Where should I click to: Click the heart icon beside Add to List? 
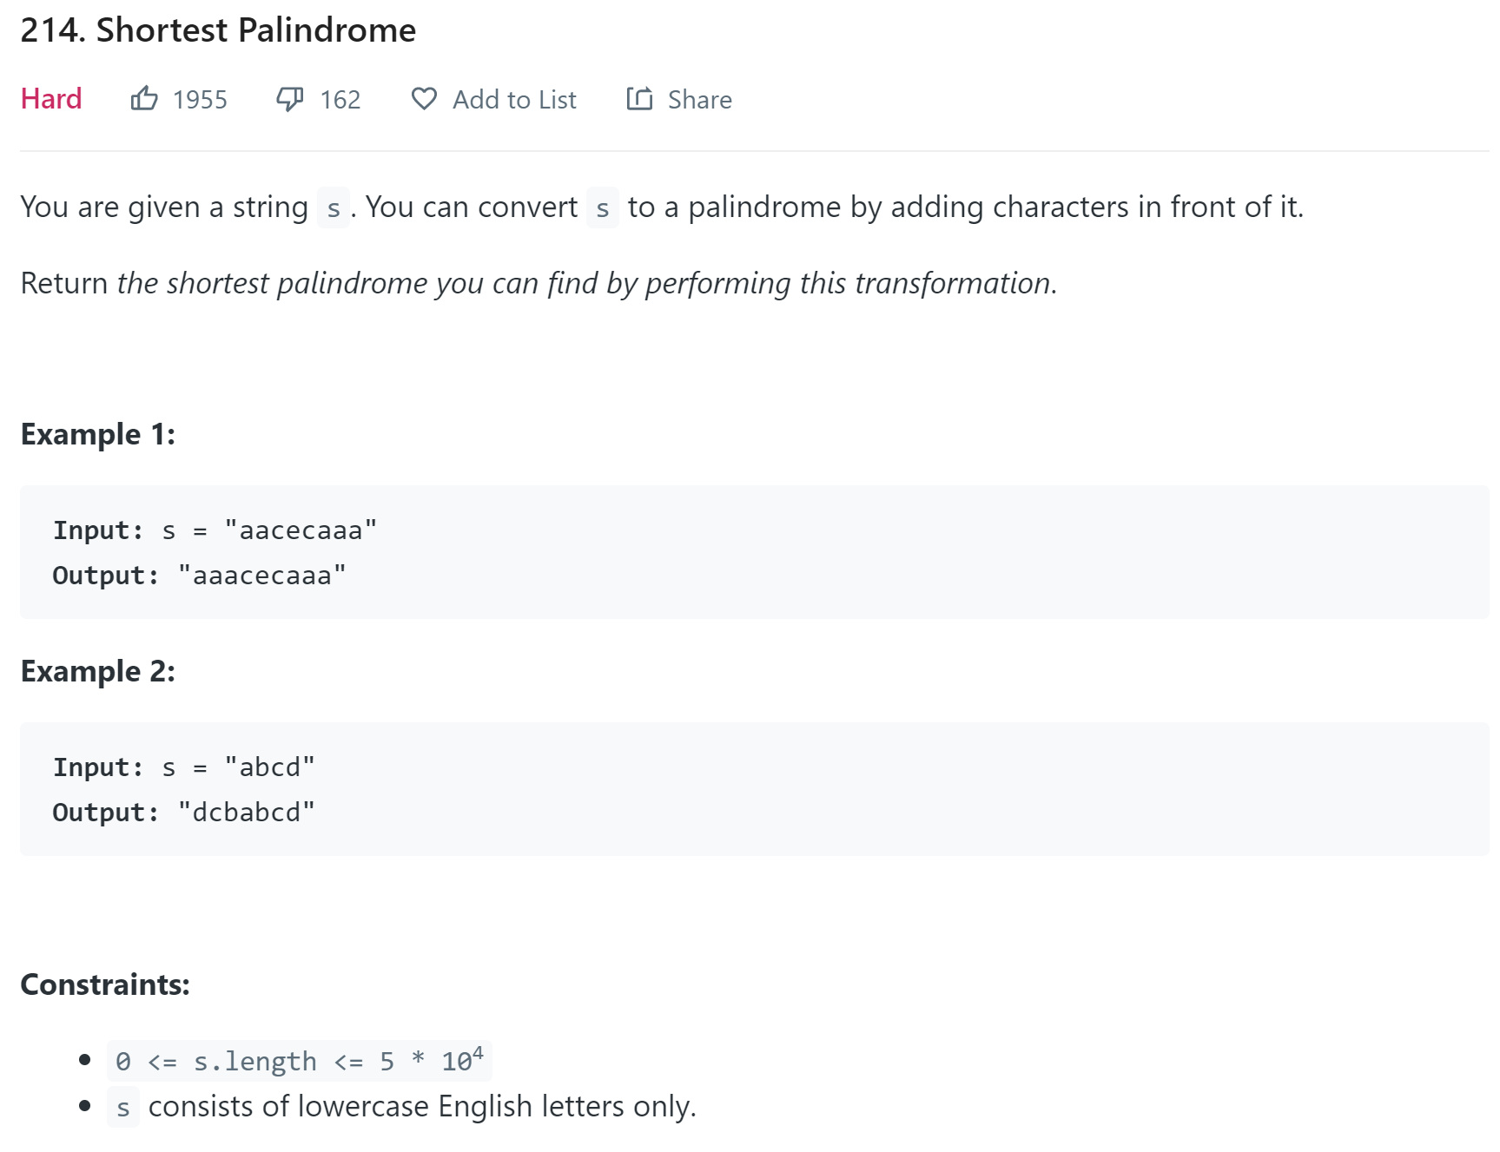pyautogui.click(x=424, y=99)
